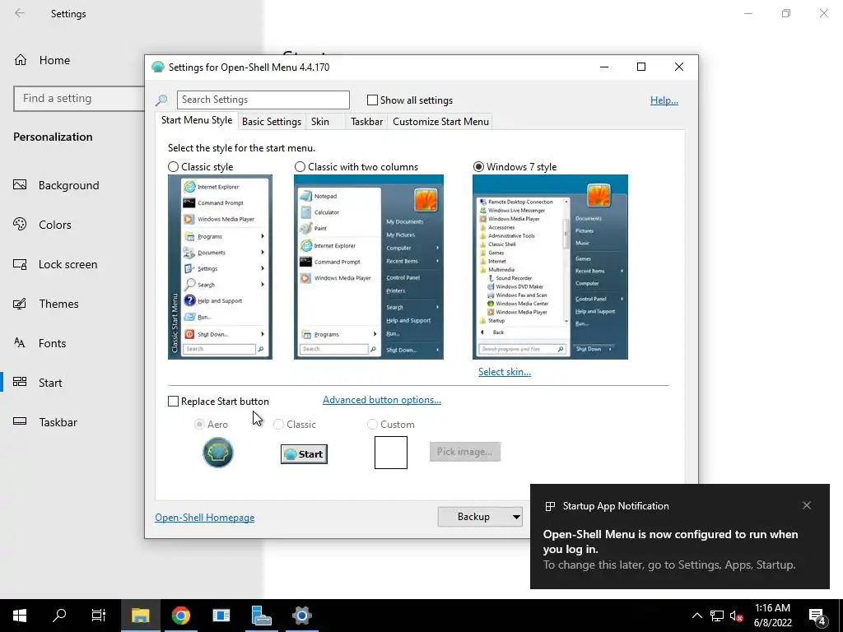The width and height of the screenshot is (843, 632).
Task: Show hidden tray icons chevron
Action: 696,616
